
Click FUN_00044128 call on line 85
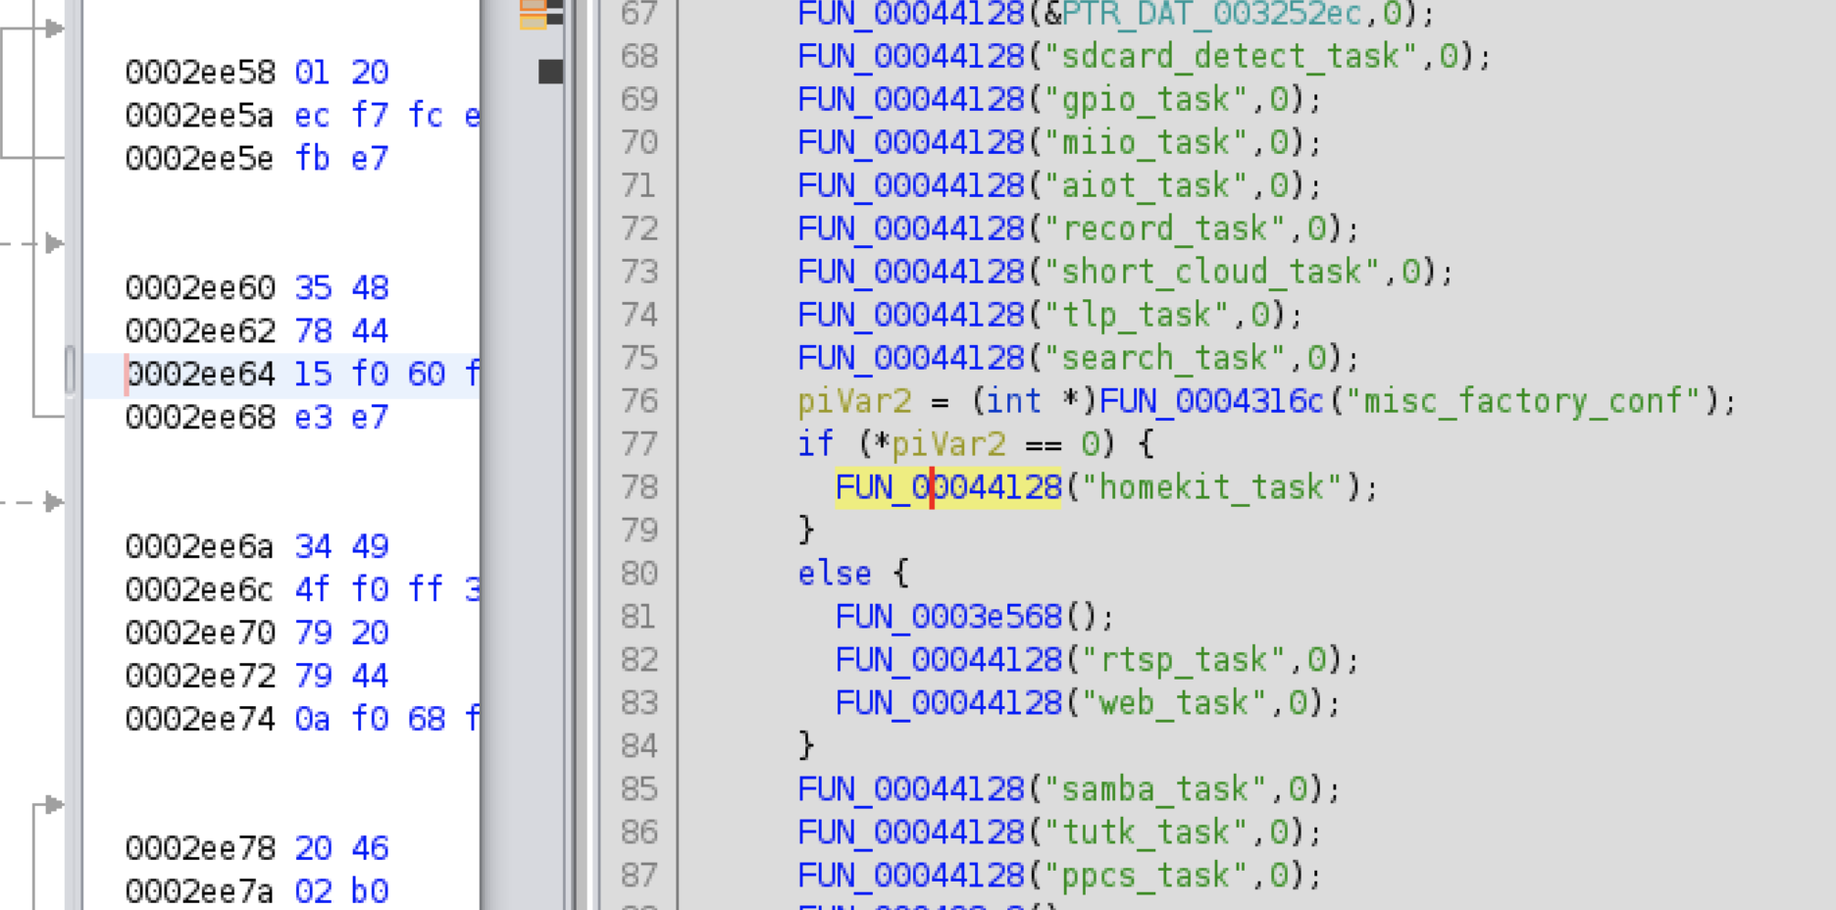(x=911, y=789)
